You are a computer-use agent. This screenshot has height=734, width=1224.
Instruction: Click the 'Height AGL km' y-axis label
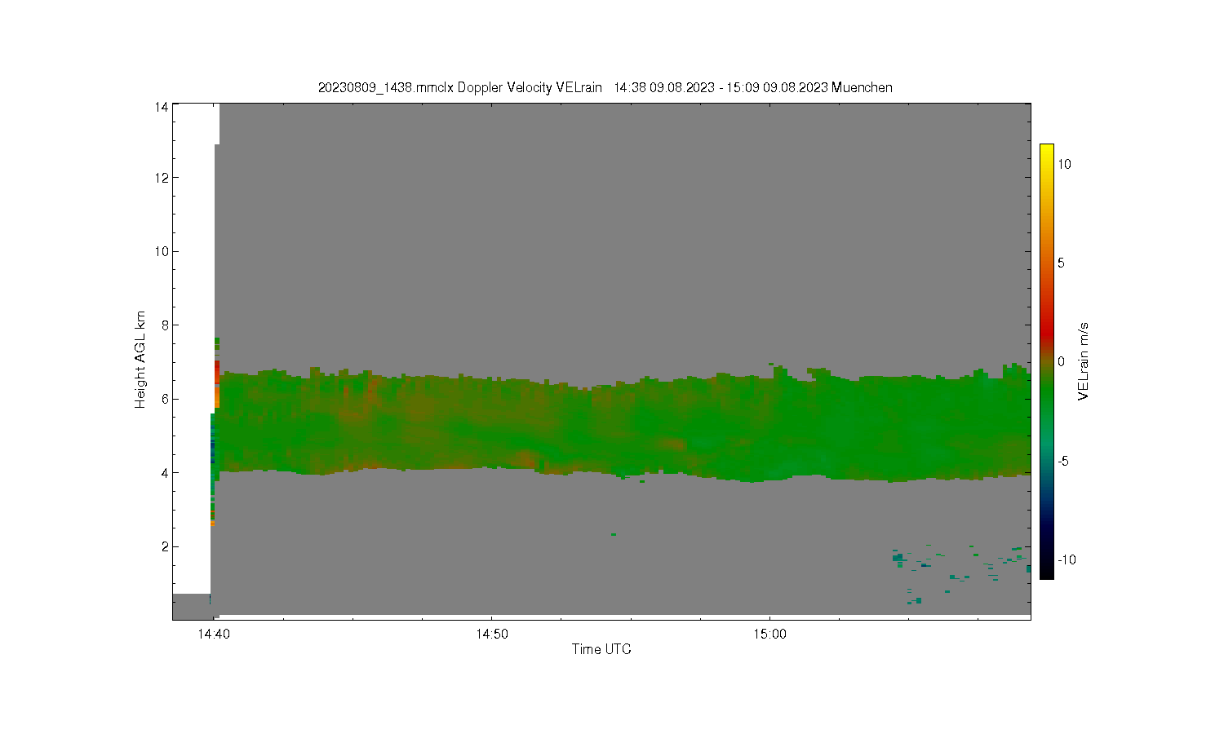click(x=140, y=360)
